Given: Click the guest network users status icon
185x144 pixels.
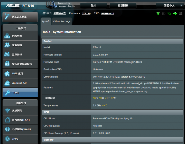Looking at the screenshot, I should 164,13.
